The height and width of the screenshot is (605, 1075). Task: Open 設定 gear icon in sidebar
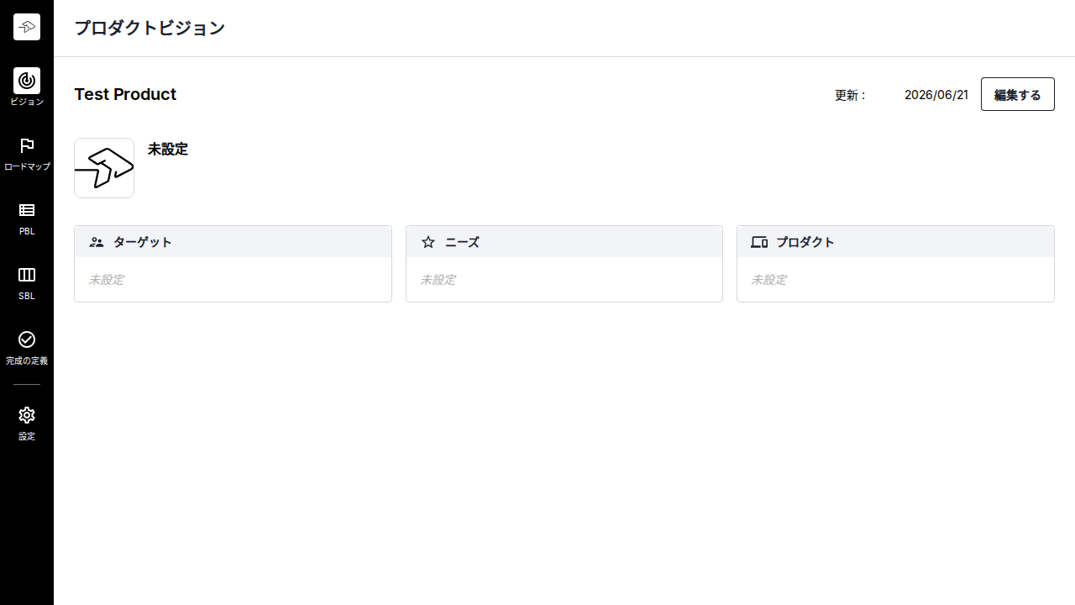(x=27, y=415)
